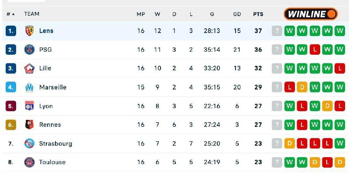
Task: Click PSG's red L form badge
Action: pyautogui.click(x=315, y=50)
